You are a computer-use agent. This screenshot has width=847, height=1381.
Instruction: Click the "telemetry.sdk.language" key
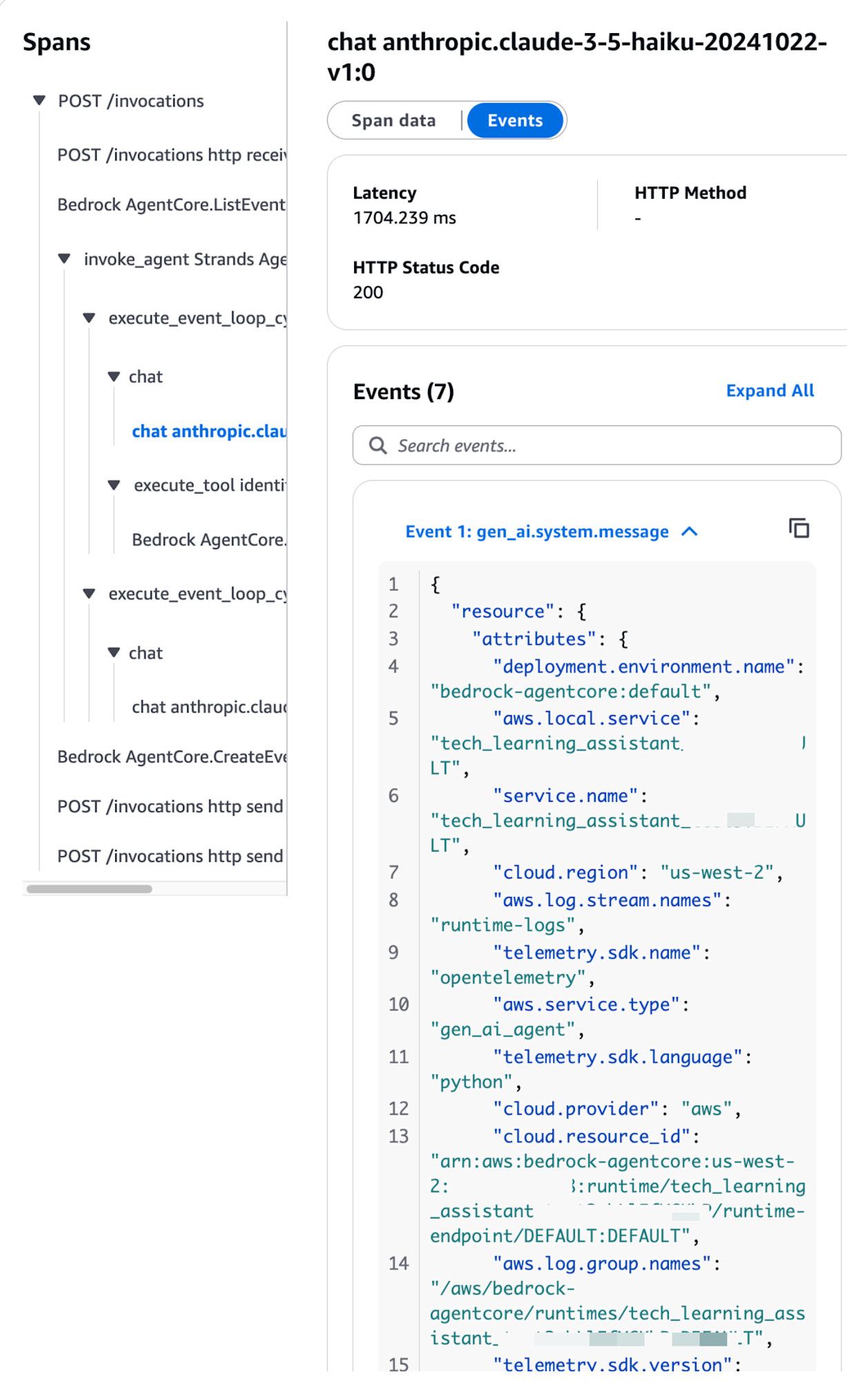pos(618,1057)
